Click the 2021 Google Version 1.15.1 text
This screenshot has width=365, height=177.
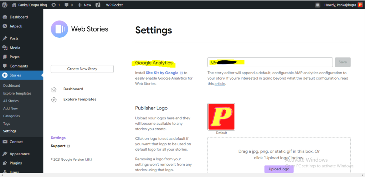[71, 160]
